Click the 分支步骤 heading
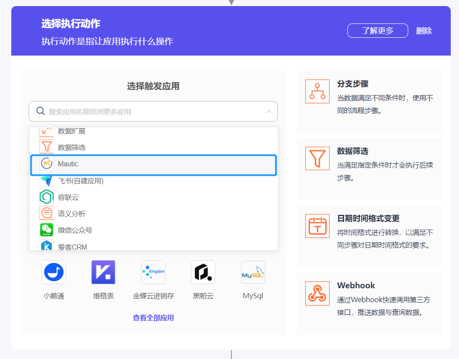The width and height of the screenshot is (459, 359). (x=353, y=84)
